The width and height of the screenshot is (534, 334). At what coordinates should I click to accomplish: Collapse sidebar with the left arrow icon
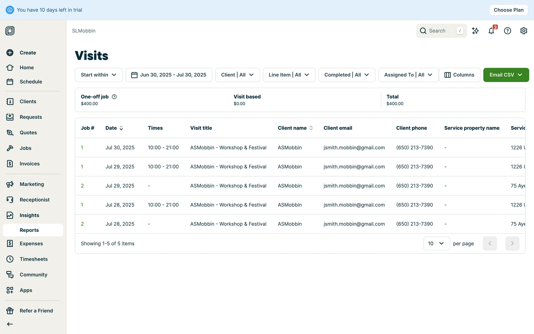[10, 324]
